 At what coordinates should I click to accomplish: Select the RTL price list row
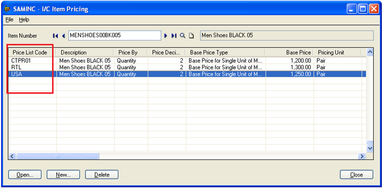tap(187, 67)
